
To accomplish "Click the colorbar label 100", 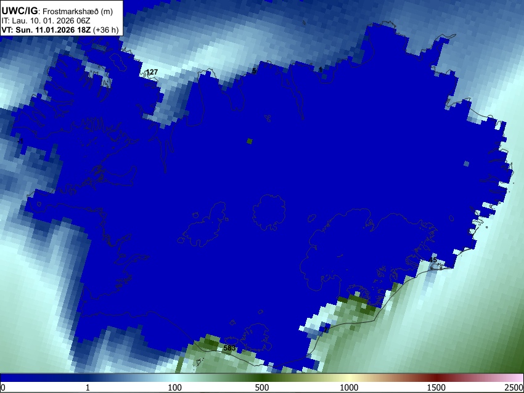I will [x=174, y=387].
